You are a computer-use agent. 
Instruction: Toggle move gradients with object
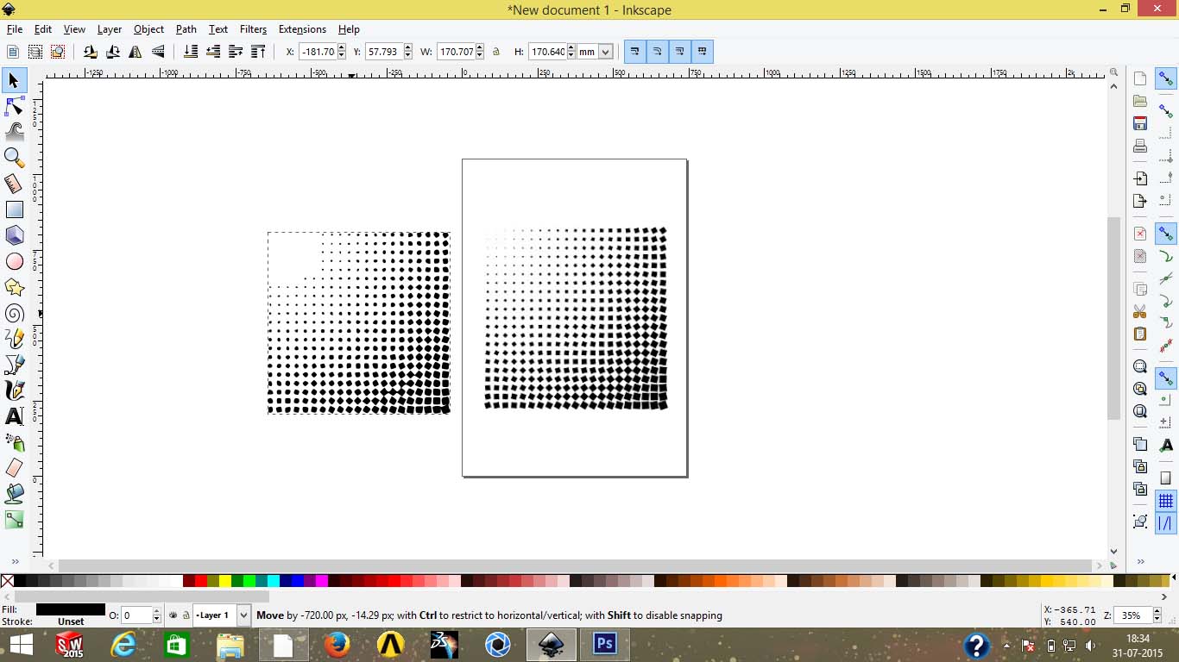point(679,52)
